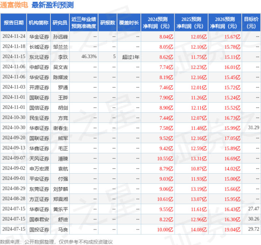Click the 10.61亿 2024 forecast value
Image resolution: width=261 pixels, height=245 pixels.
tap(165, 199)
